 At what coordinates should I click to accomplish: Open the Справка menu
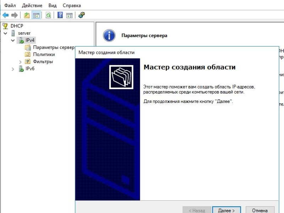tap(72, 5)
